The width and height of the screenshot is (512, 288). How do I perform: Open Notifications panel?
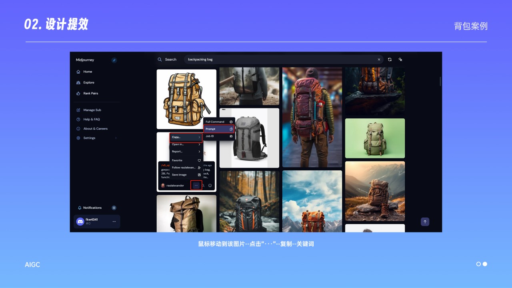click(92, 208)
